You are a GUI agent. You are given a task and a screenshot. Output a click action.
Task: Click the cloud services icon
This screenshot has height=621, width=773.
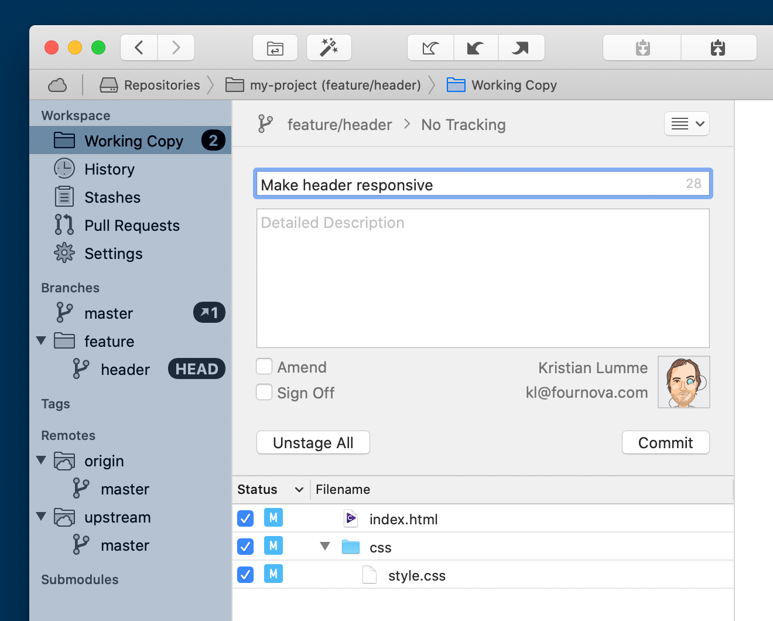tap(57, 86)
